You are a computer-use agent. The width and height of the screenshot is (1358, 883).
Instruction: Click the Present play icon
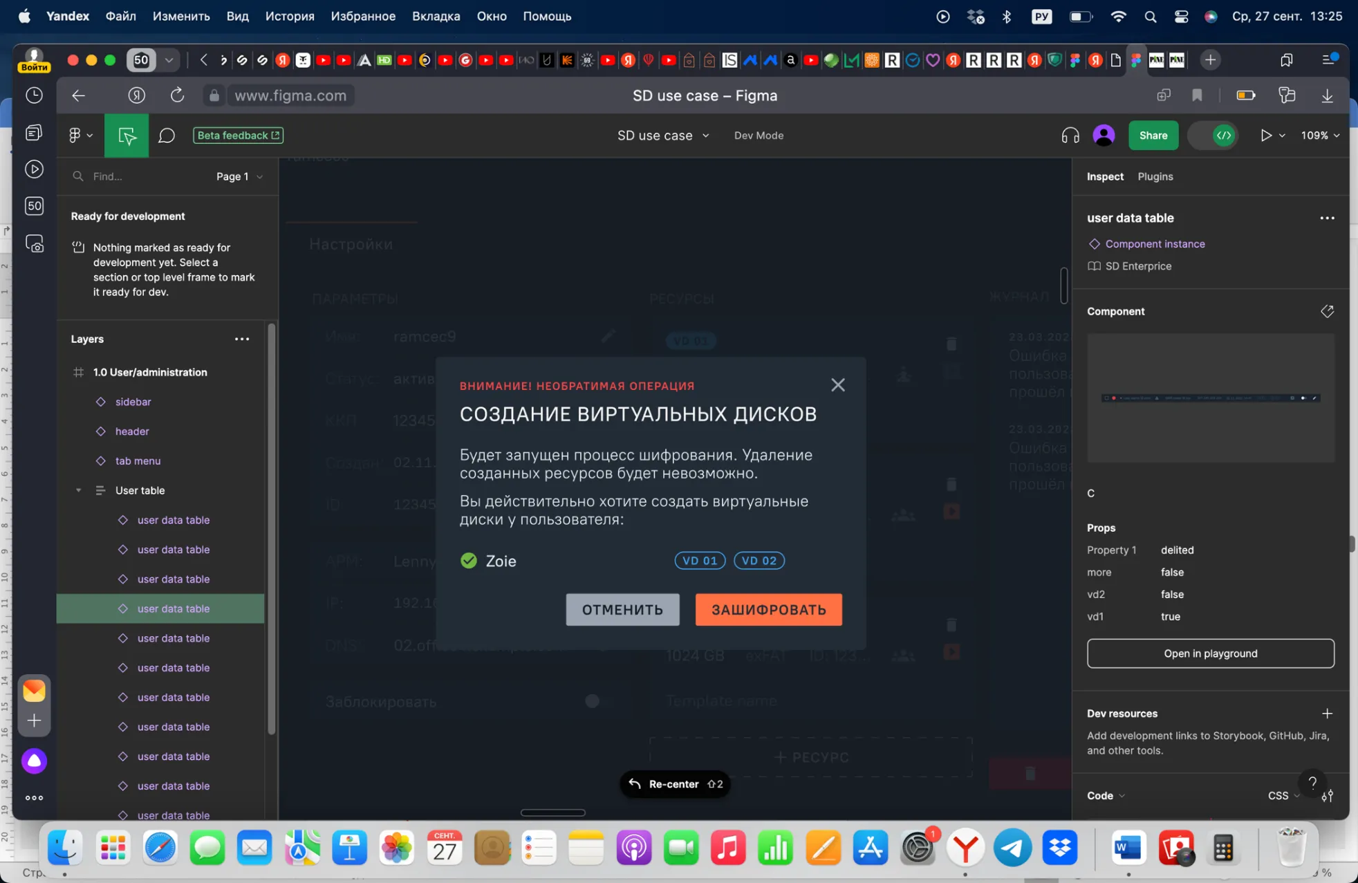click(x=1265, y=136)
